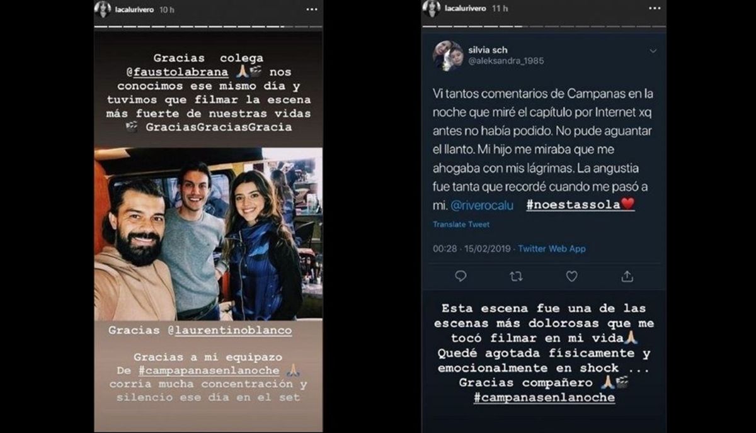This screenshot has width=756, height=433.
Task: Like the tweet with the heart icon
Action: click(x=571, y=276)
